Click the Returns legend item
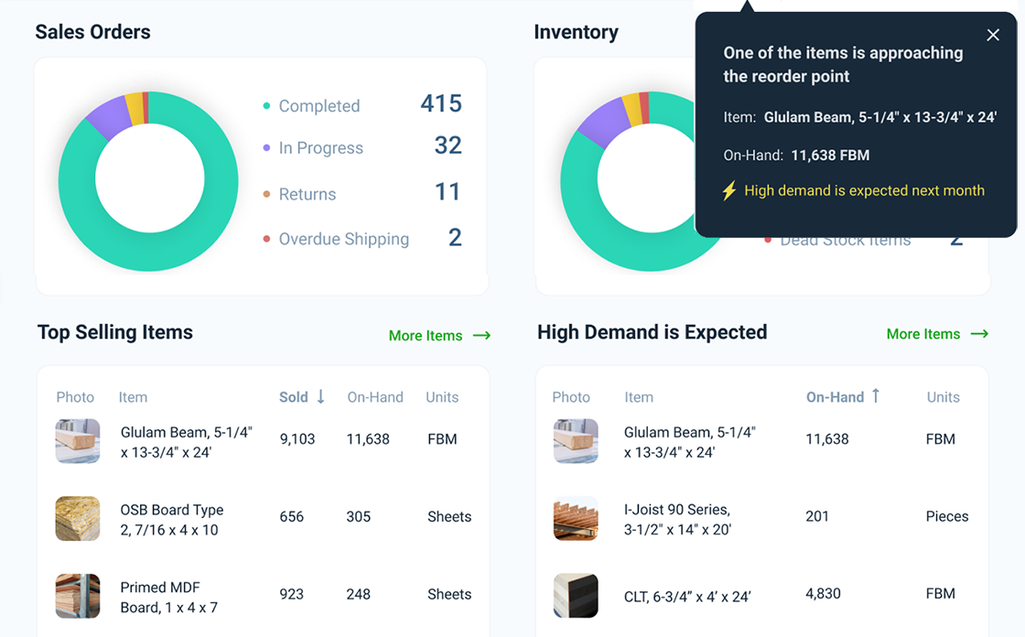The width and height of the screenshot is (1025, 637). click(x=307, y=194)
